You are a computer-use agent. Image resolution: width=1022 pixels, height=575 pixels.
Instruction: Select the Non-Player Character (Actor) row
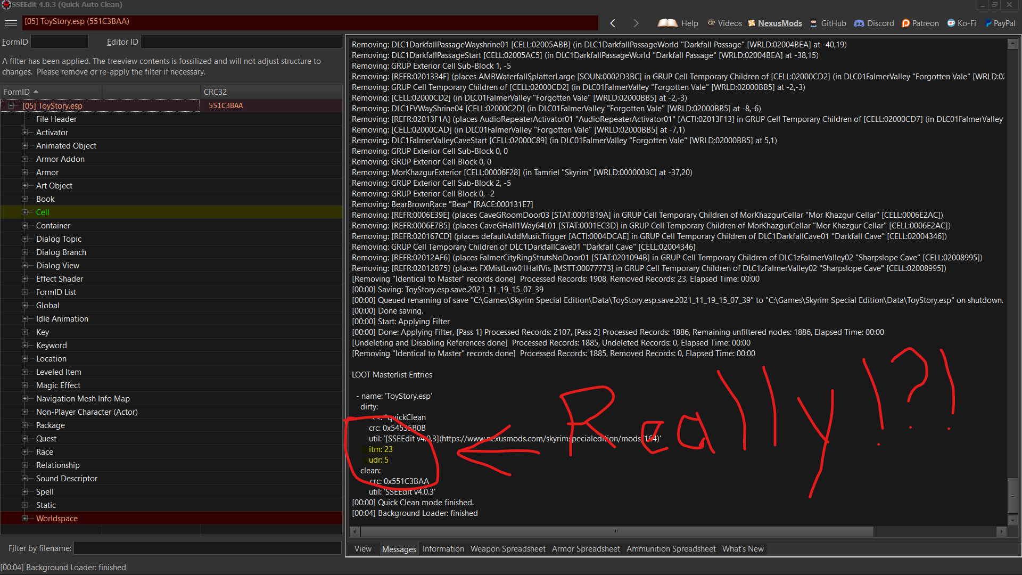pyautogui.click(x=171, y=412)
